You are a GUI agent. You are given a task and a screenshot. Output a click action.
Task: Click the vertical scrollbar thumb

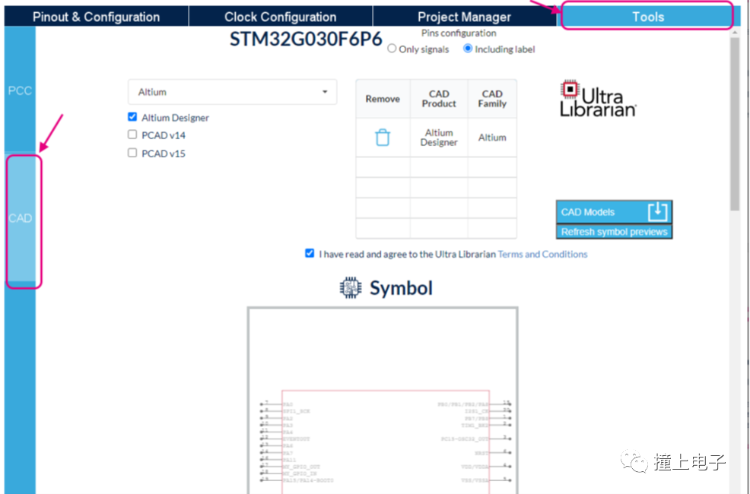coord(735,123)
